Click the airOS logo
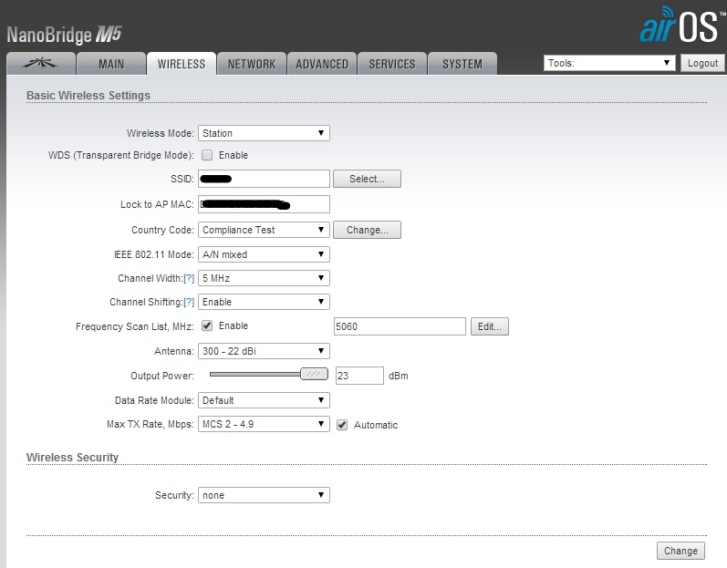727x568 pixels. (681, 25)
